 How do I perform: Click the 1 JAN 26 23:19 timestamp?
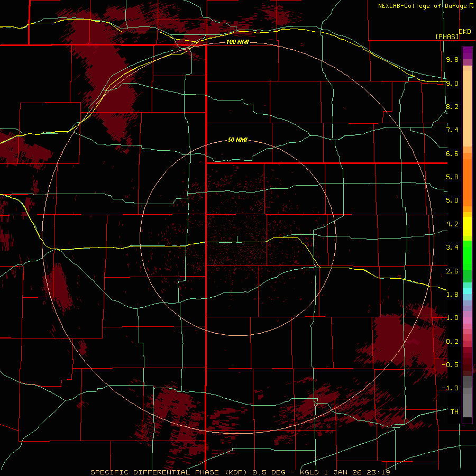coord(357,472)
